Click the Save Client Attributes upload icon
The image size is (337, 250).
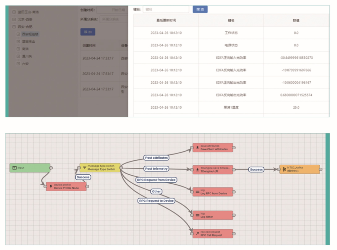coord(198,148)
